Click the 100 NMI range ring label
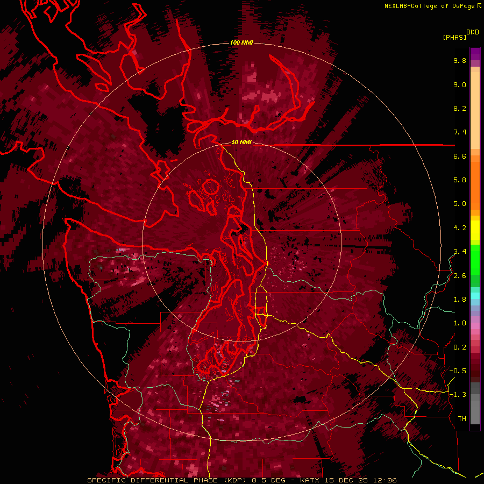This screenshot has width=484, height=484. [x=241, y=42]
